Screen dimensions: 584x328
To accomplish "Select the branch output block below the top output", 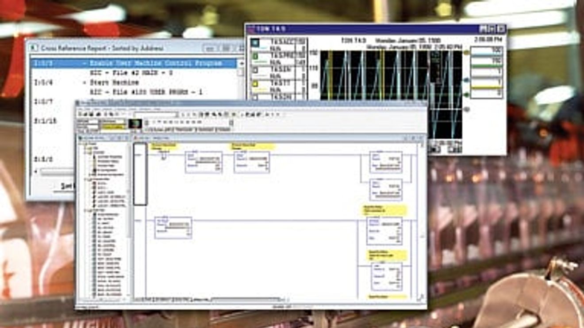I will (386, 190).
